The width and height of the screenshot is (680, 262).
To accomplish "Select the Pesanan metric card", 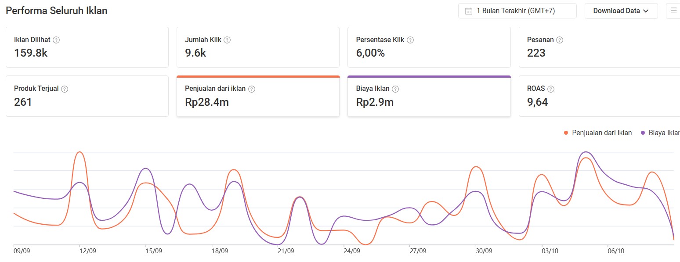I will (599, 47).
